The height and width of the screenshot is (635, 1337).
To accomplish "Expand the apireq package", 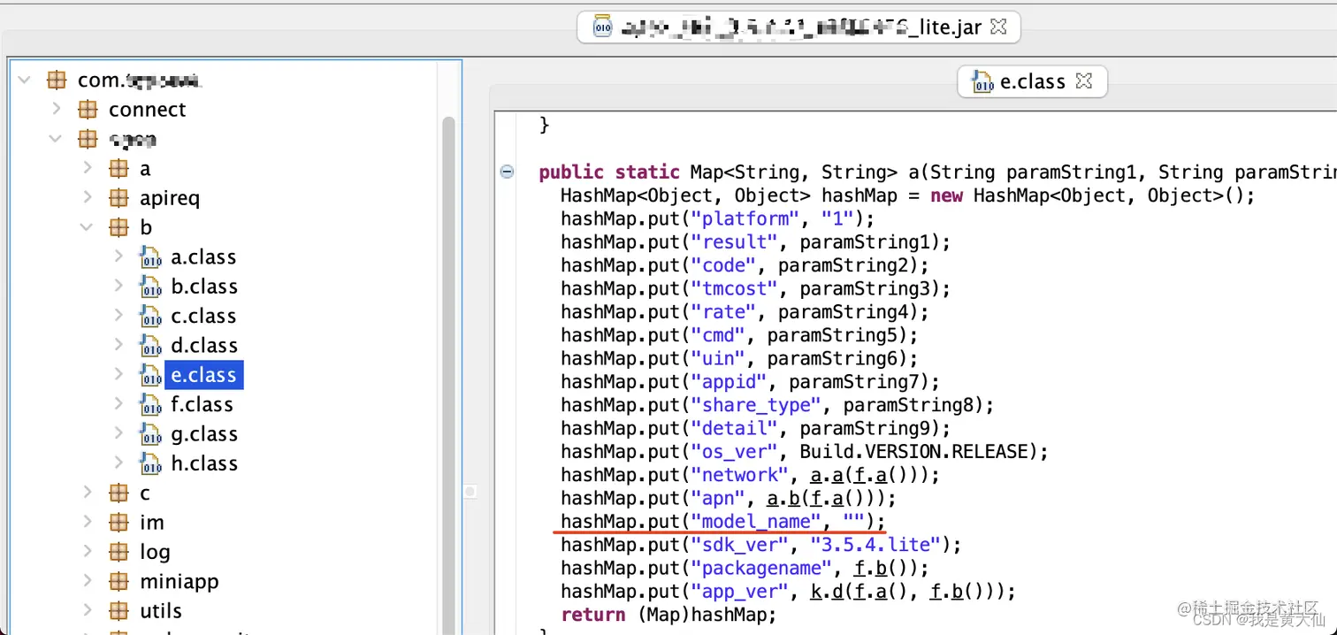I will pos(88,198).
